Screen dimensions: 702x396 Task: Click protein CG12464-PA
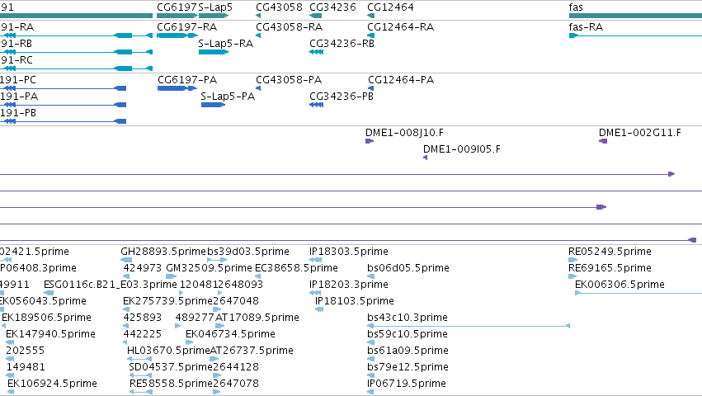point(401,80)
